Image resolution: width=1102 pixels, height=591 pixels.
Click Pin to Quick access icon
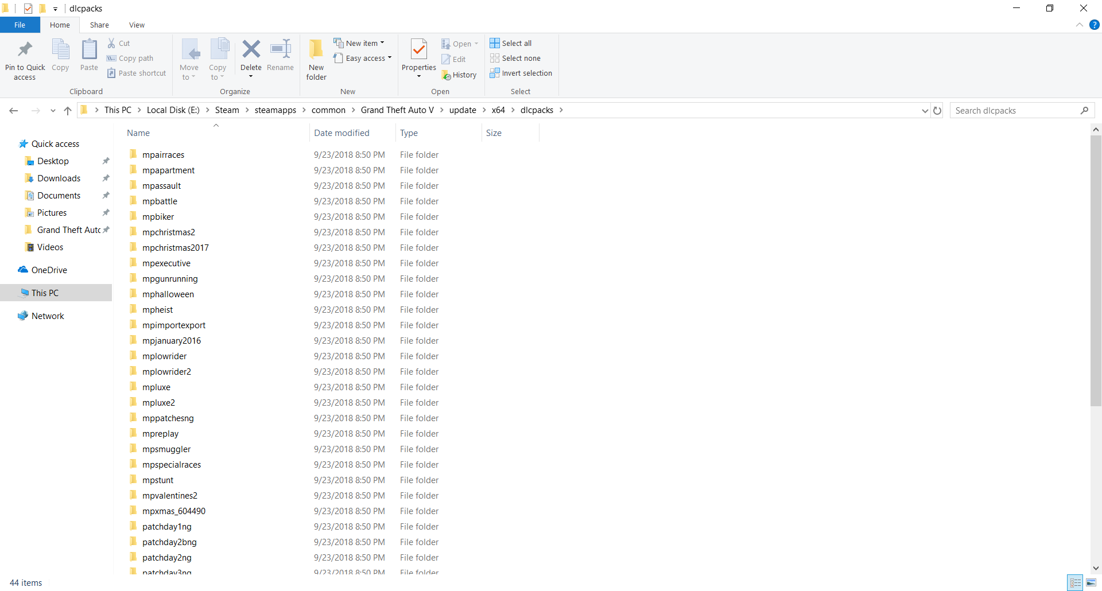point(25,50)
